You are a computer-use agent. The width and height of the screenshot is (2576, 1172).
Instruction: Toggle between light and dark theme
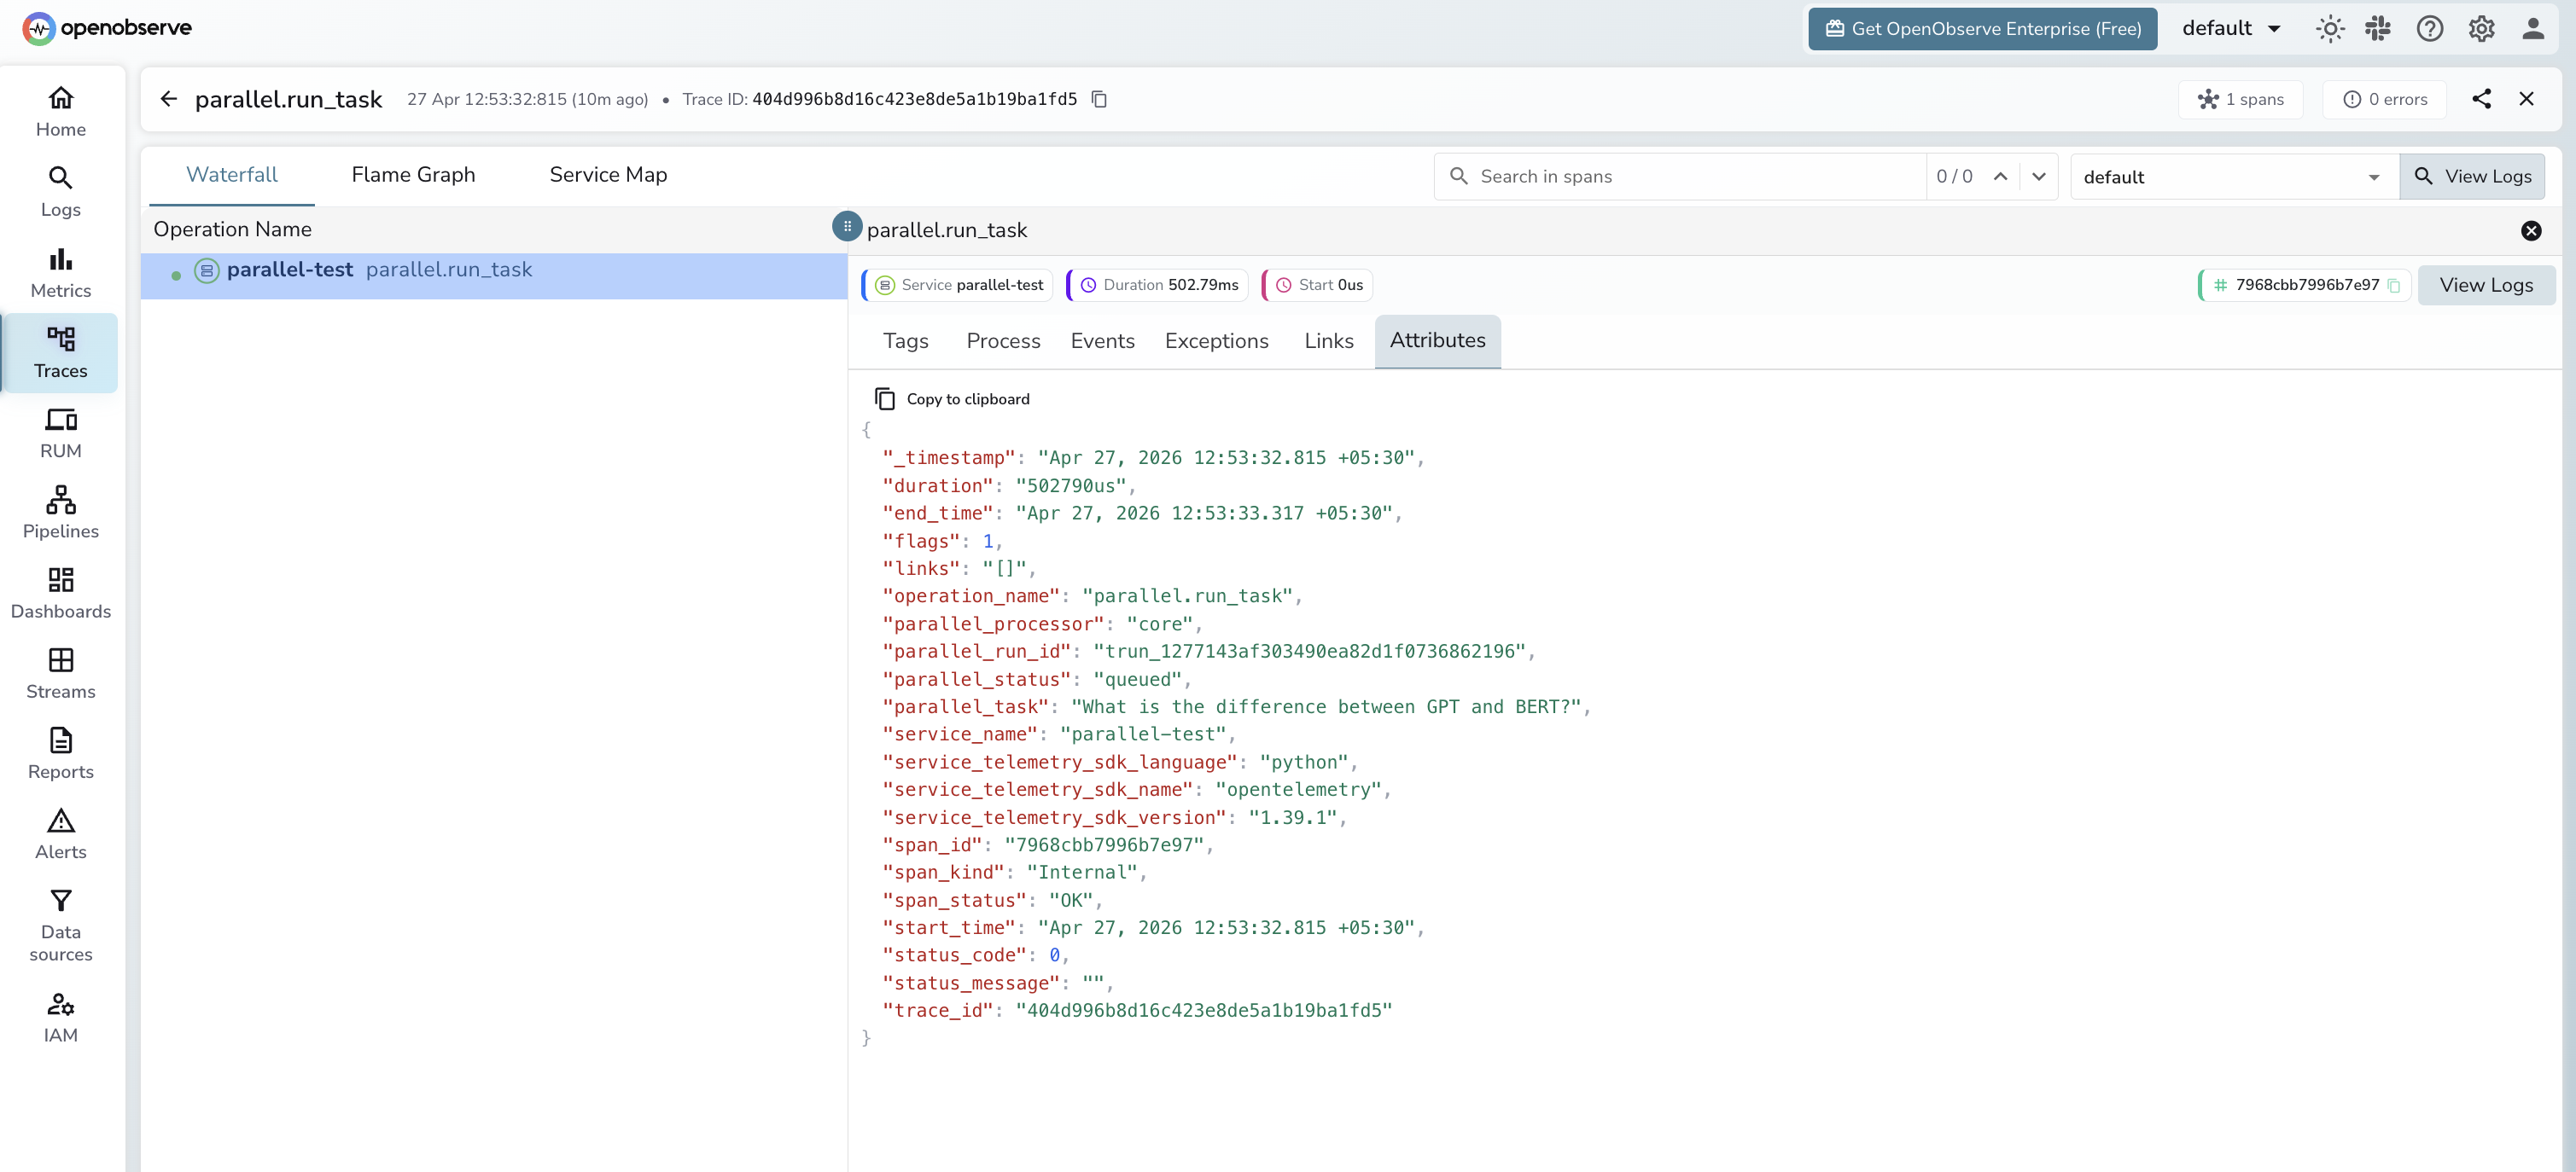point(2330,29)
